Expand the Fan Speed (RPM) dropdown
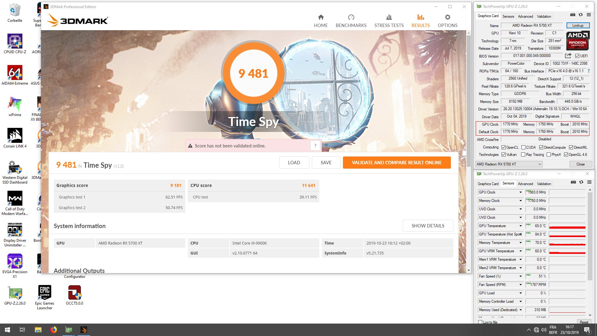This screenshot has width=597, height=336. pyautogui.click(x=521, y=285)
